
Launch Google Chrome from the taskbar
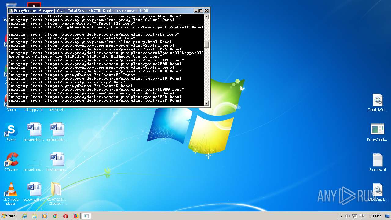(55, 216)
